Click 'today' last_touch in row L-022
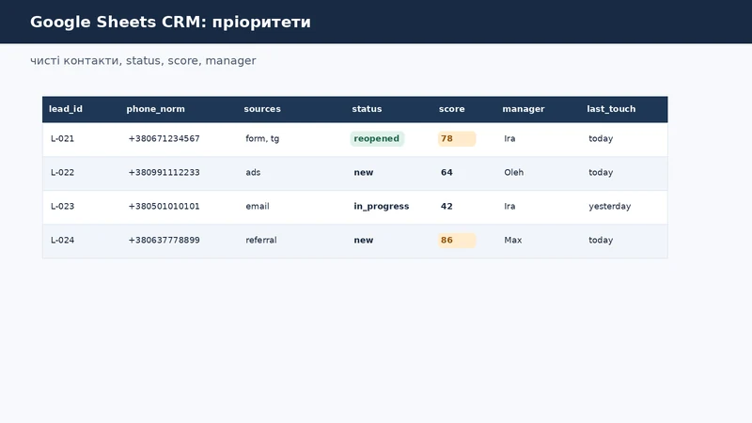The image size is (752, 423). pos(601,172)
